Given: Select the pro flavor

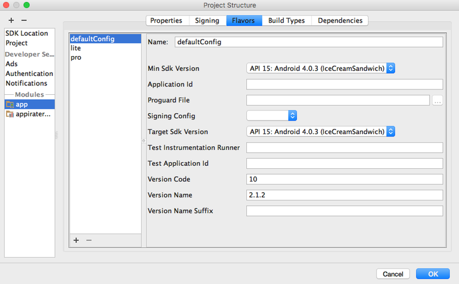Looking at the screenshot, I should click(76, 57).
